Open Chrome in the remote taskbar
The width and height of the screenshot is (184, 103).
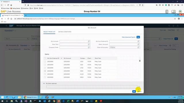pos(30,97)
